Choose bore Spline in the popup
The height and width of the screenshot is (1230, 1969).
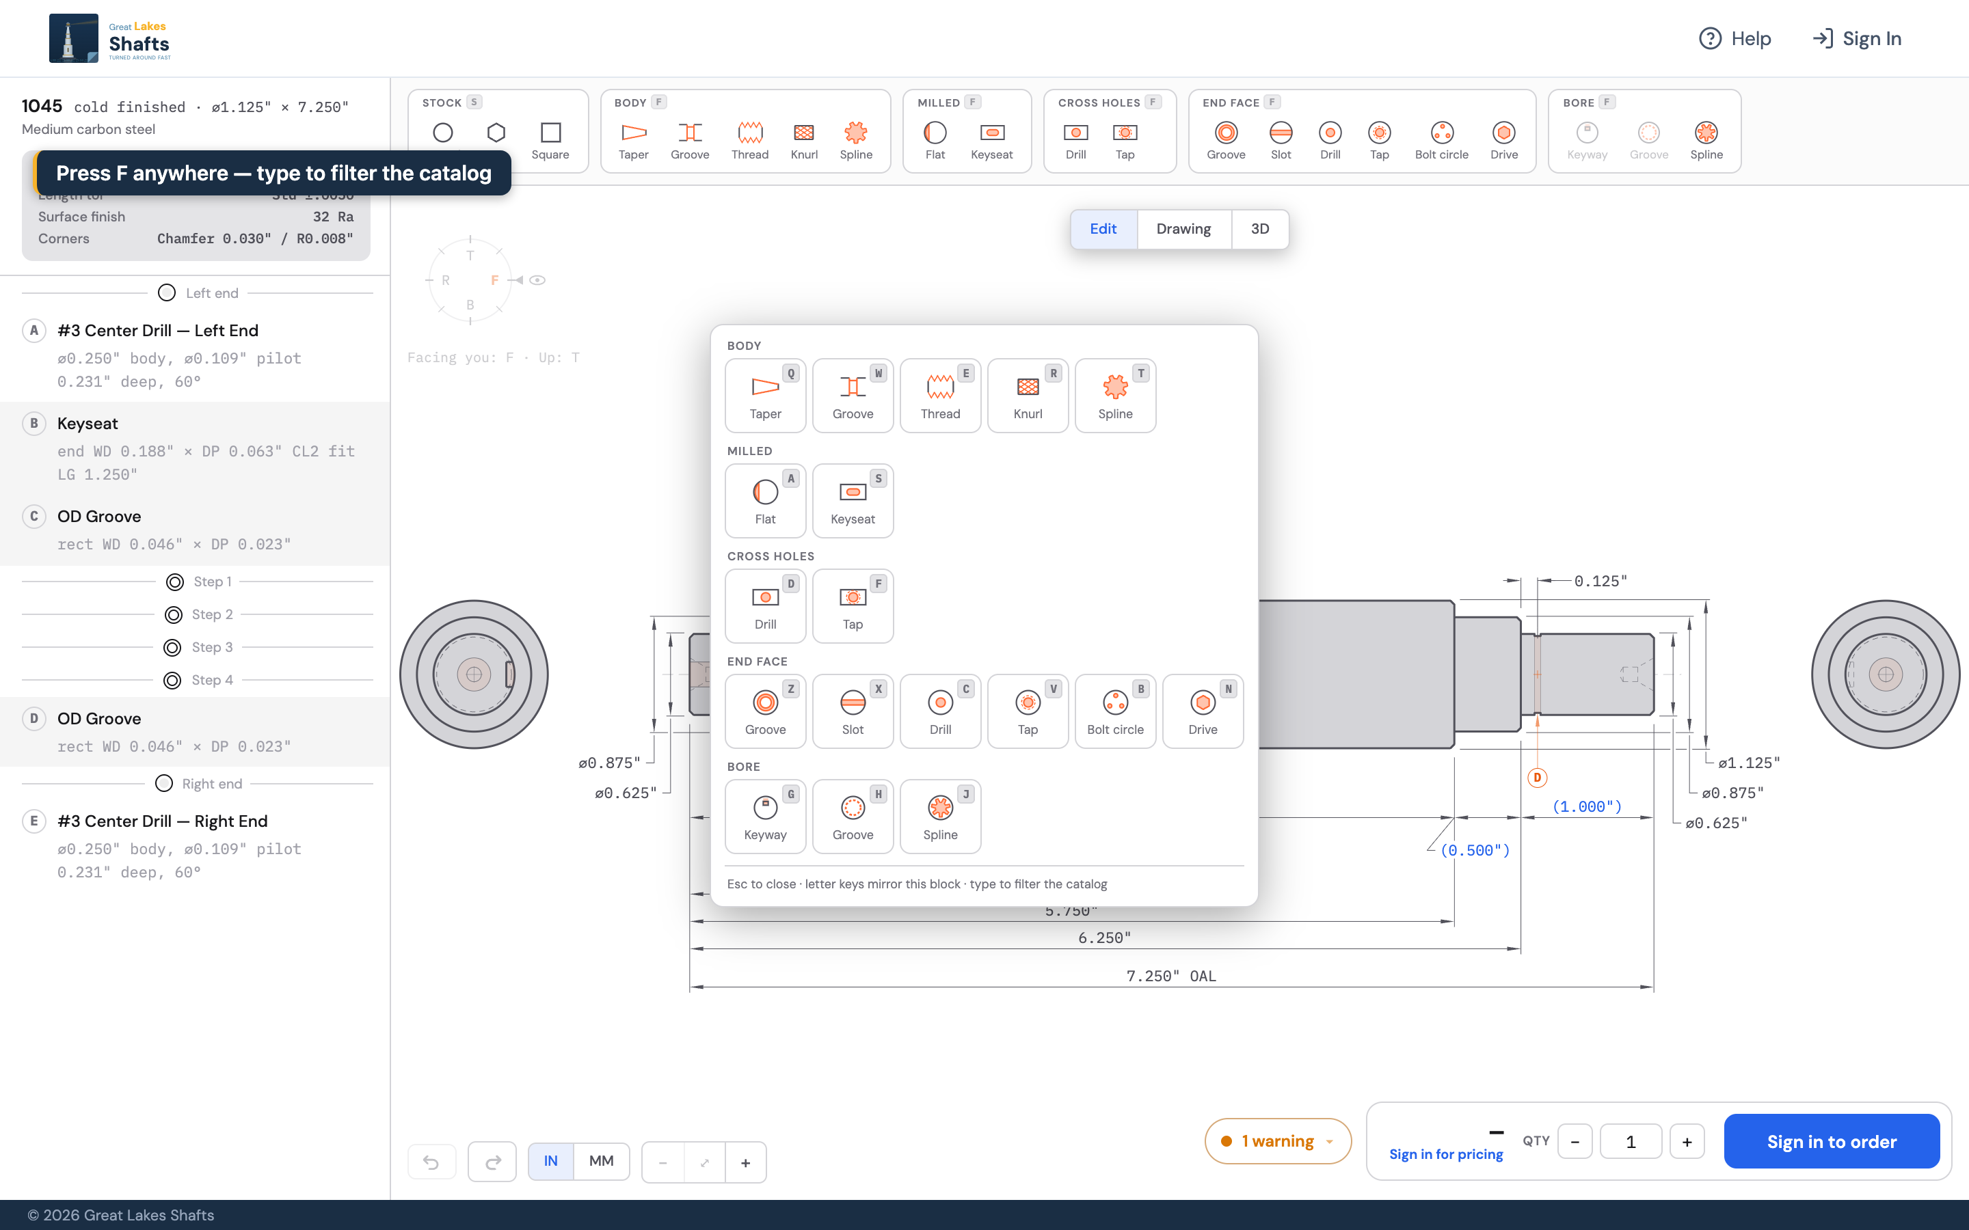(x=940, y=817)
